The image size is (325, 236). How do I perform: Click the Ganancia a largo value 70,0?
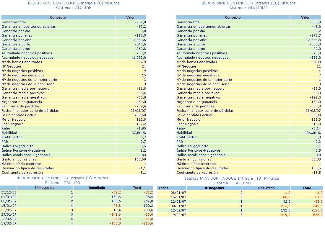pos(317,49)
